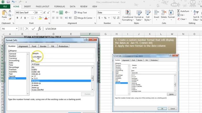Center text horizontally in ribbon
This screenshot has width=202, height=113.
coord(57,18)
